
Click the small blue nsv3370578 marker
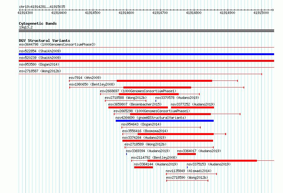pyautogui.click(x=156, y=101)
